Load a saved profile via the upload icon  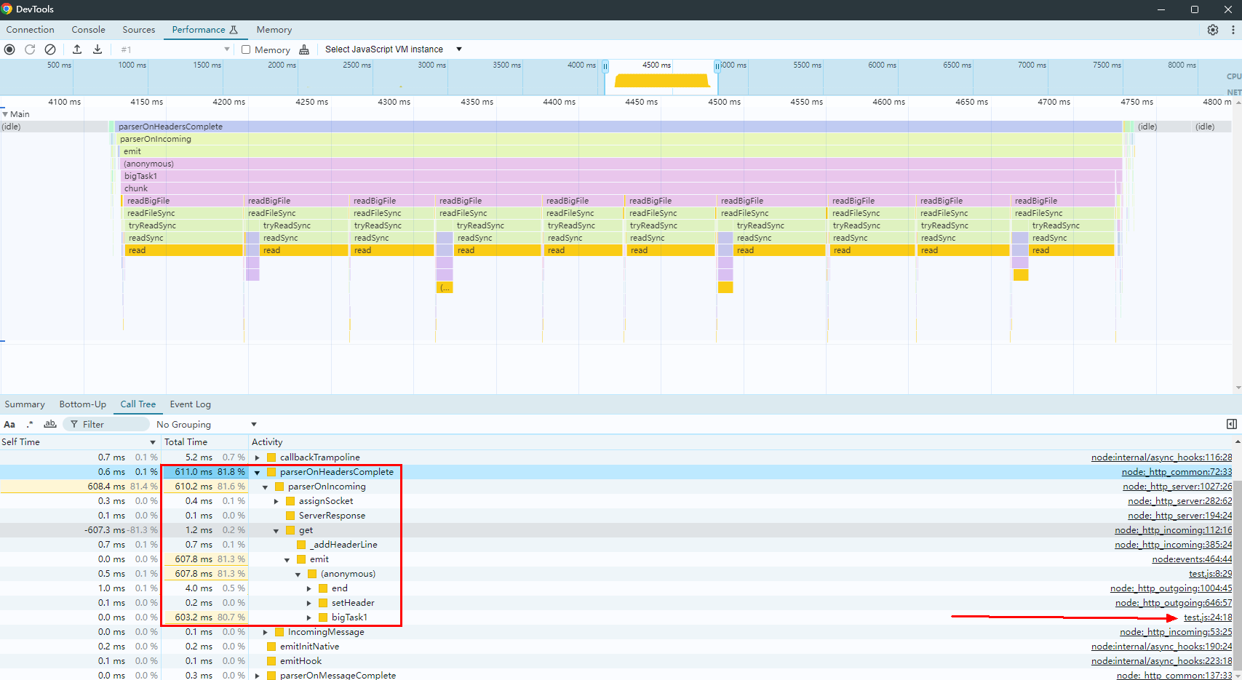click(77, 49)
